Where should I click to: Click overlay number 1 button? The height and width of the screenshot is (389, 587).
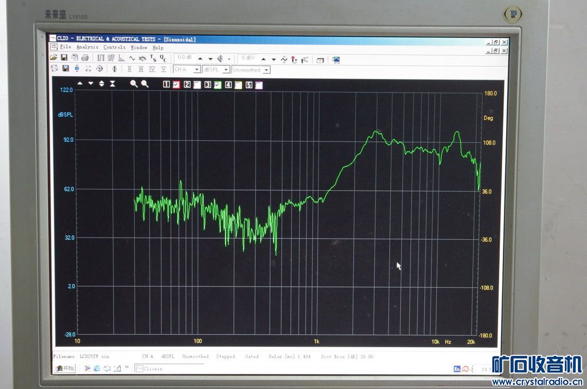tap(167, 85)
